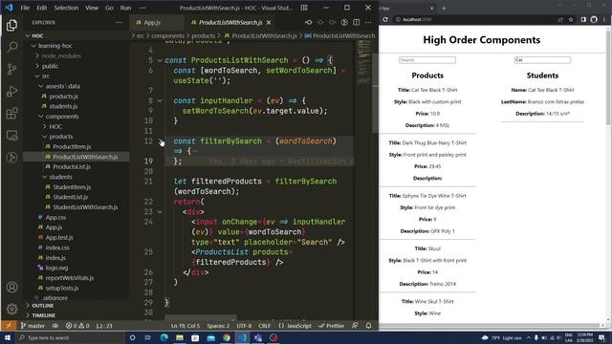This screenshot has height=344, width=612.
Task: Open the Explorer view in activity bar
Action: pyautogui.click(x=11, y=26)
